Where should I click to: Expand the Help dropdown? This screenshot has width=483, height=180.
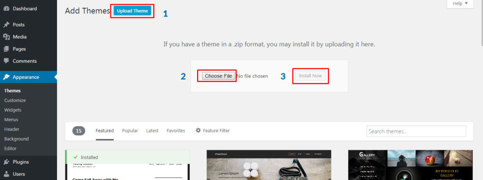(460, 4)
